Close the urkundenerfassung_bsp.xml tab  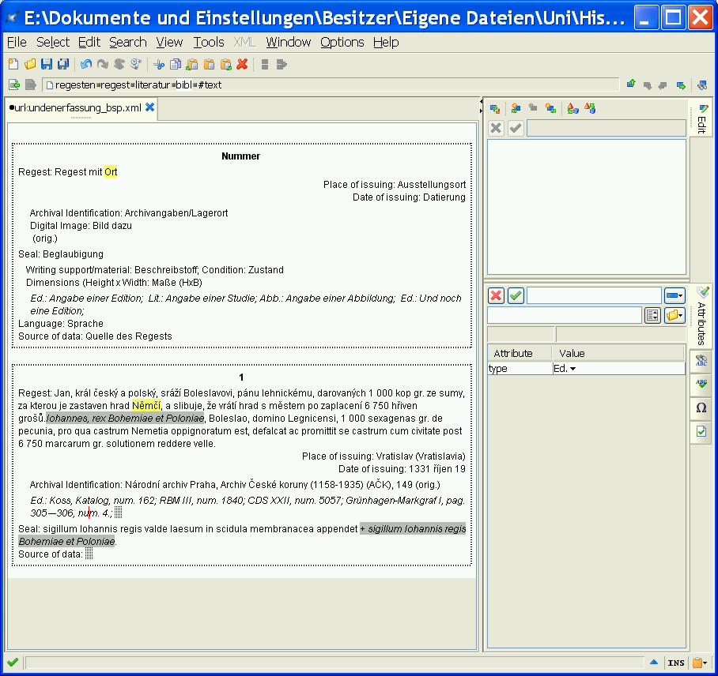149,107
